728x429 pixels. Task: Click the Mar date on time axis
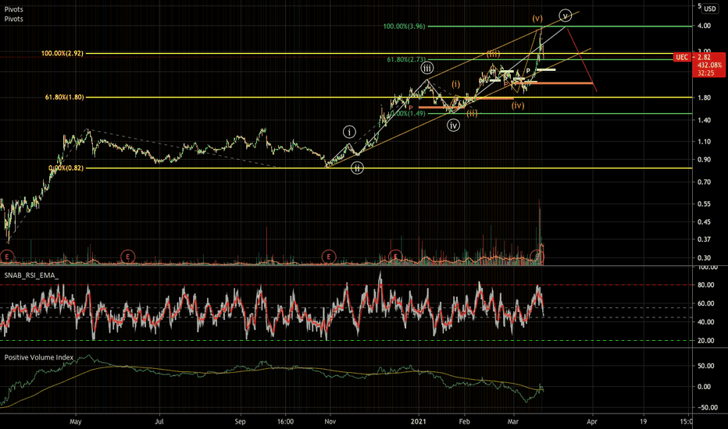pyautogui.click(x=513, y=421)
